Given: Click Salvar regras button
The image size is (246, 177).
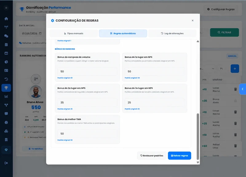Looking at the screenshot, I should tap(180, 155).
